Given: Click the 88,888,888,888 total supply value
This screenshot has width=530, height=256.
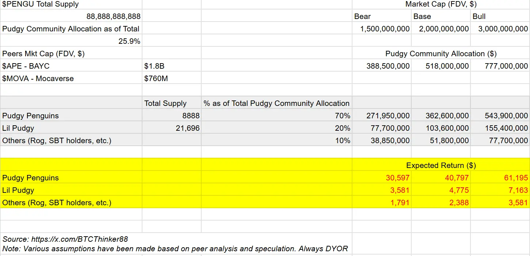Looking at the screenshot, I should [113, 16].
